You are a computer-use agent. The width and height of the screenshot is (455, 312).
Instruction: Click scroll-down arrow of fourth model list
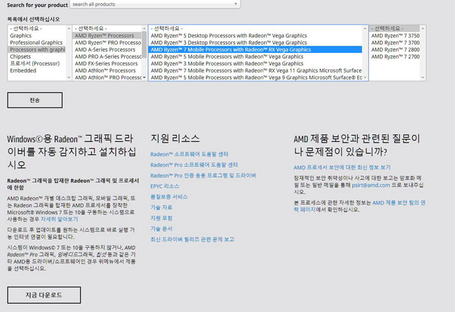point(423,77)
